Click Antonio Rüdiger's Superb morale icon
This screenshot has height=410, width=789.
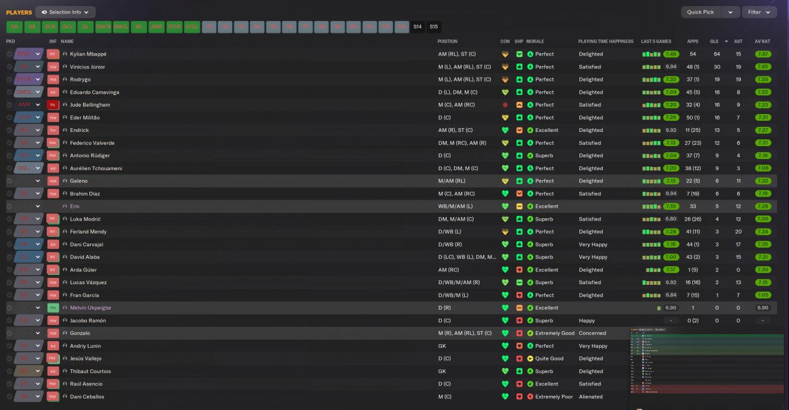531,155
